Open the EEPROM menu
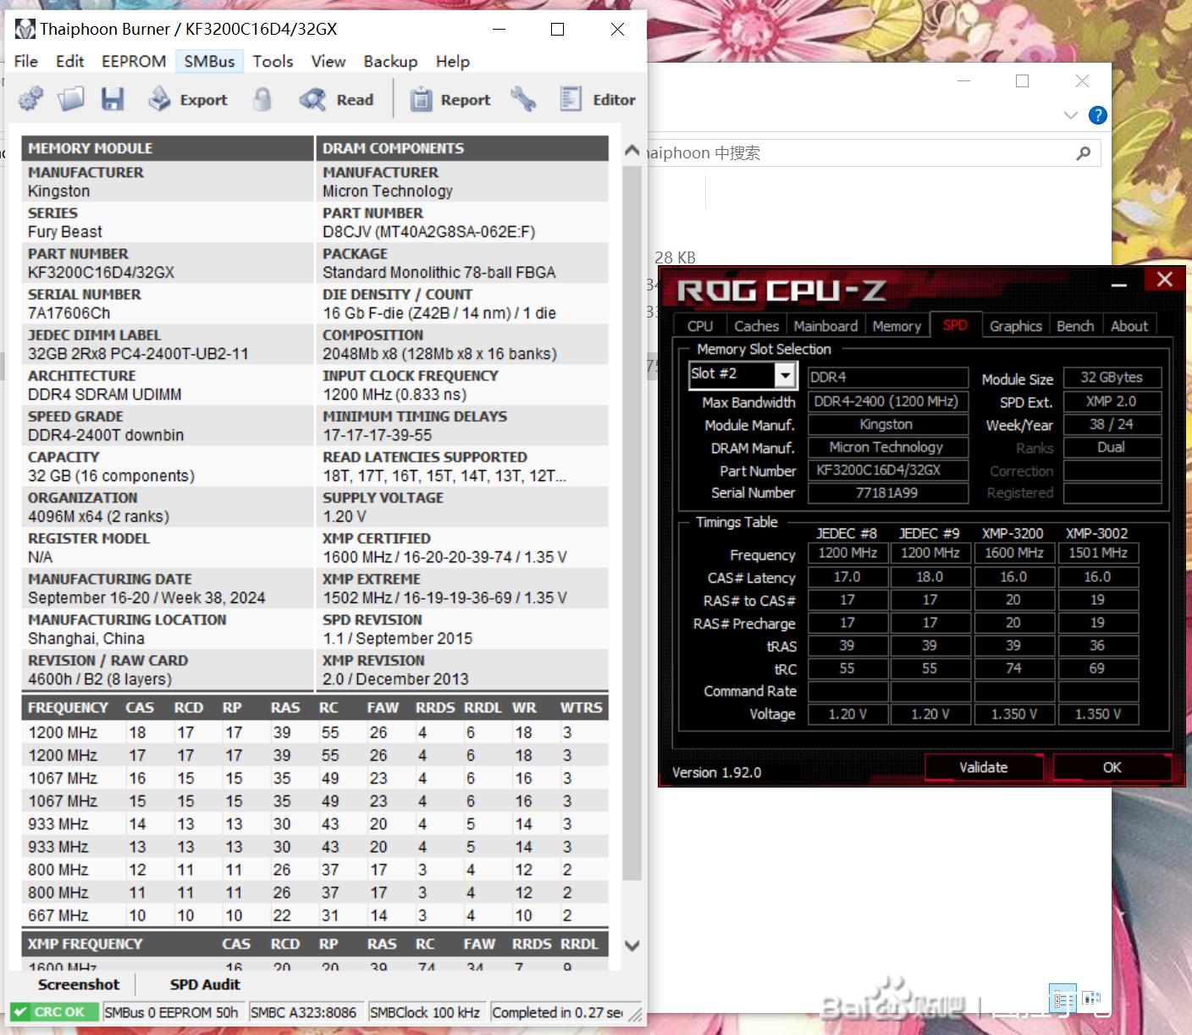1192x1035 pixels. point(134,61)
